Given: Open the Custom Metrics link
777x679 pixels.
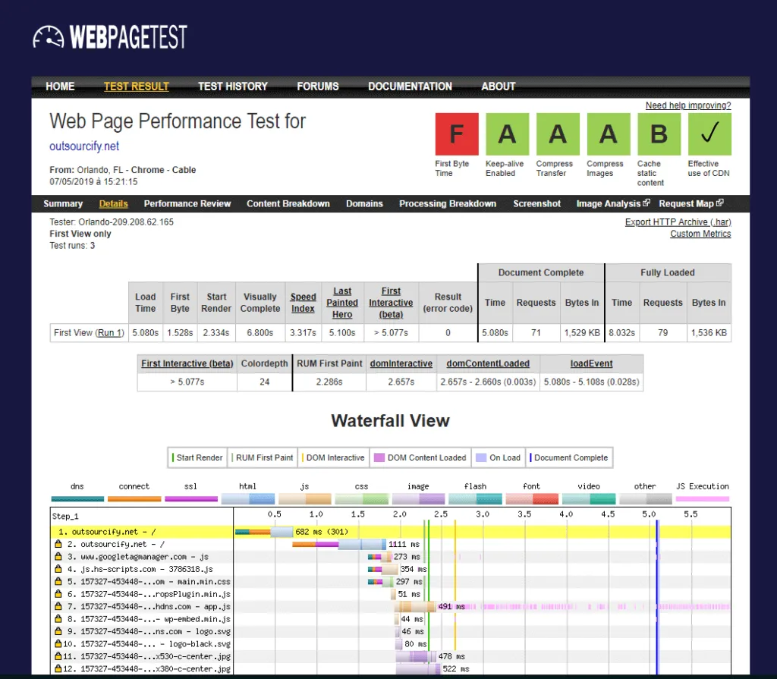Looking at the screenshot, I should pyautogui.click(x=700, y=234).
